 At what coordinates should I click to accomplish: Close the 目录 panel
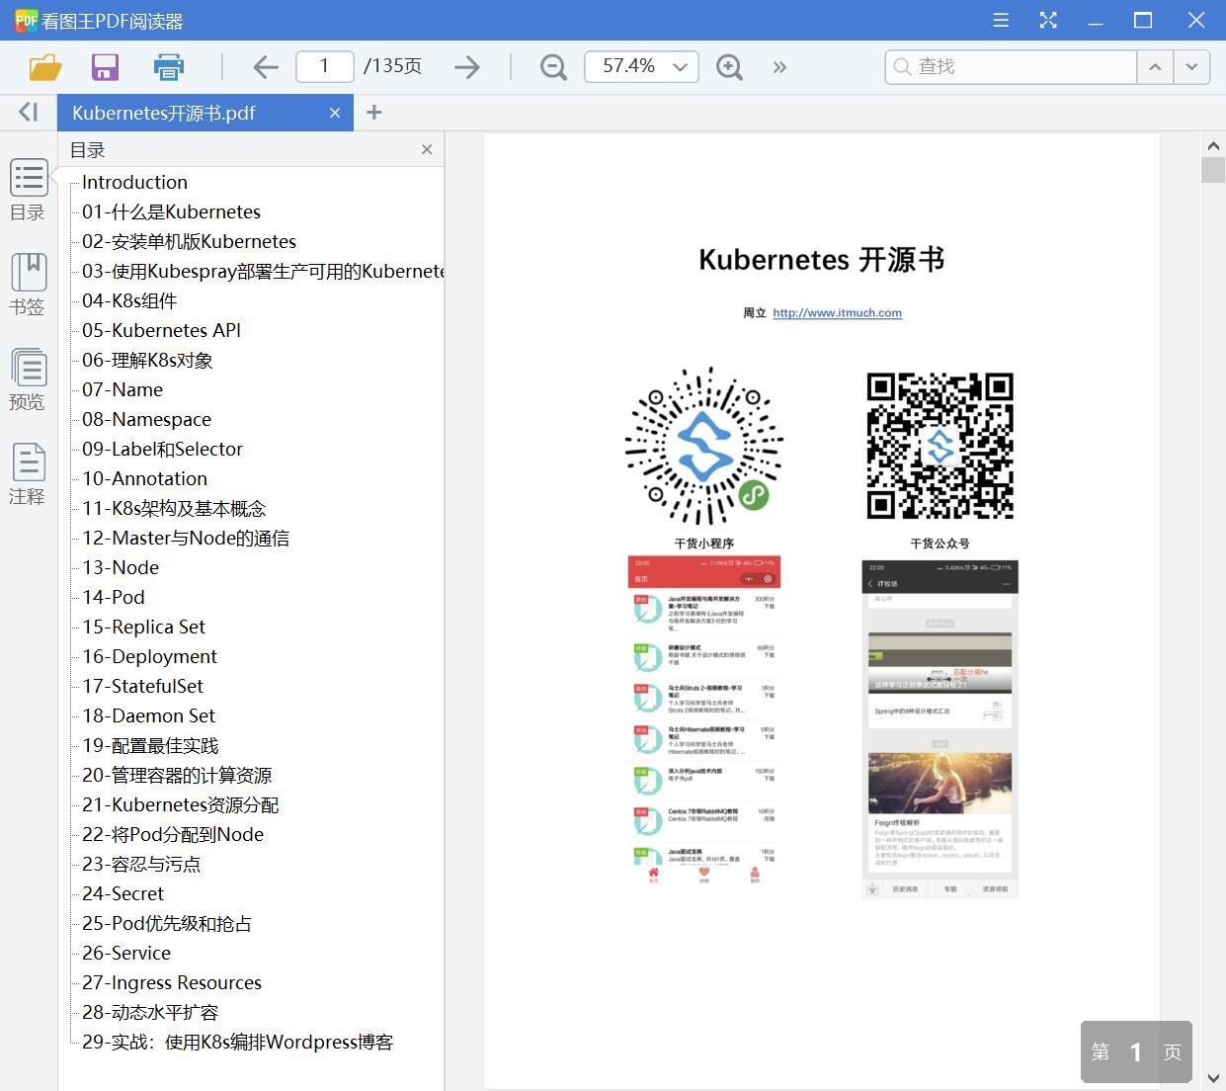(427, 149)
